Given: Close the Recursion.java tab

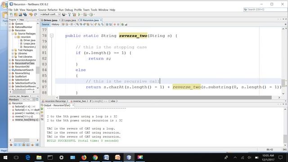Looking at the screenshot, I should tap(101, 20).
